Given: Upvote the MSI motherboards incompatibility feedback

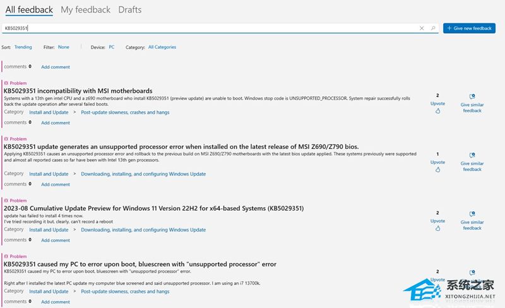Looking at the screenshot, I should [437, 110].
